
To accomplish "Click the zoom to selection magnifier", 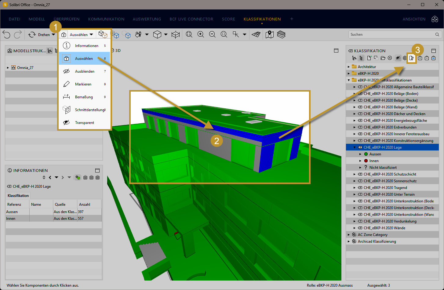I will coord(224,34).
